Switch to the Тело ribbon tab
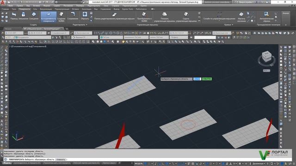This screenshot has width=296, height=166. click(14, 9)
